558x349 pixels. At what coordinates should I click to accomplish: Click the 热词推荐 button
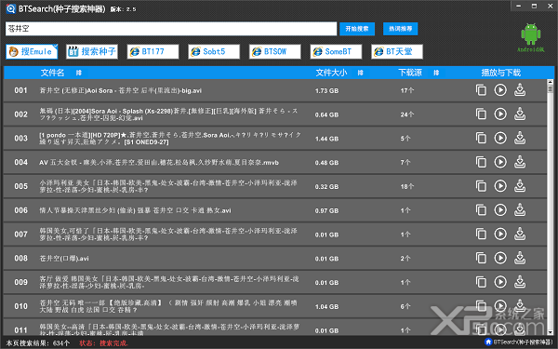pyautogui.click(x=400, y=29)
